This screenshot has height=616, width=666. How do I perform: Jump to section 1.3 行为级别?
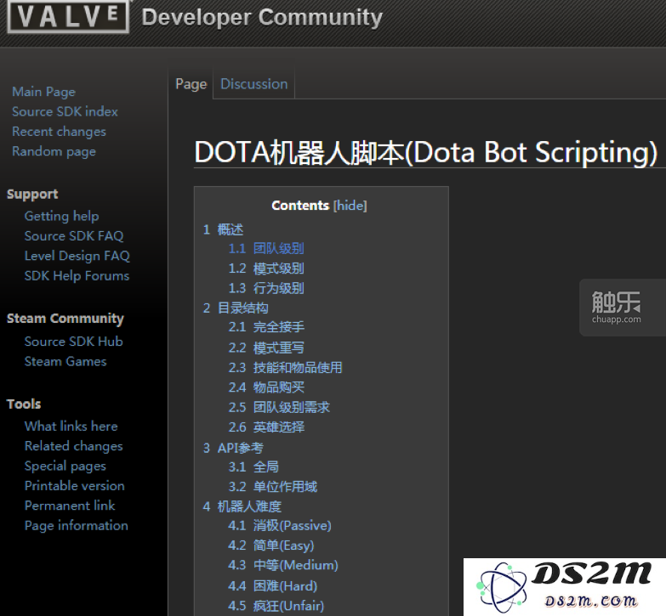pos(266,289)
